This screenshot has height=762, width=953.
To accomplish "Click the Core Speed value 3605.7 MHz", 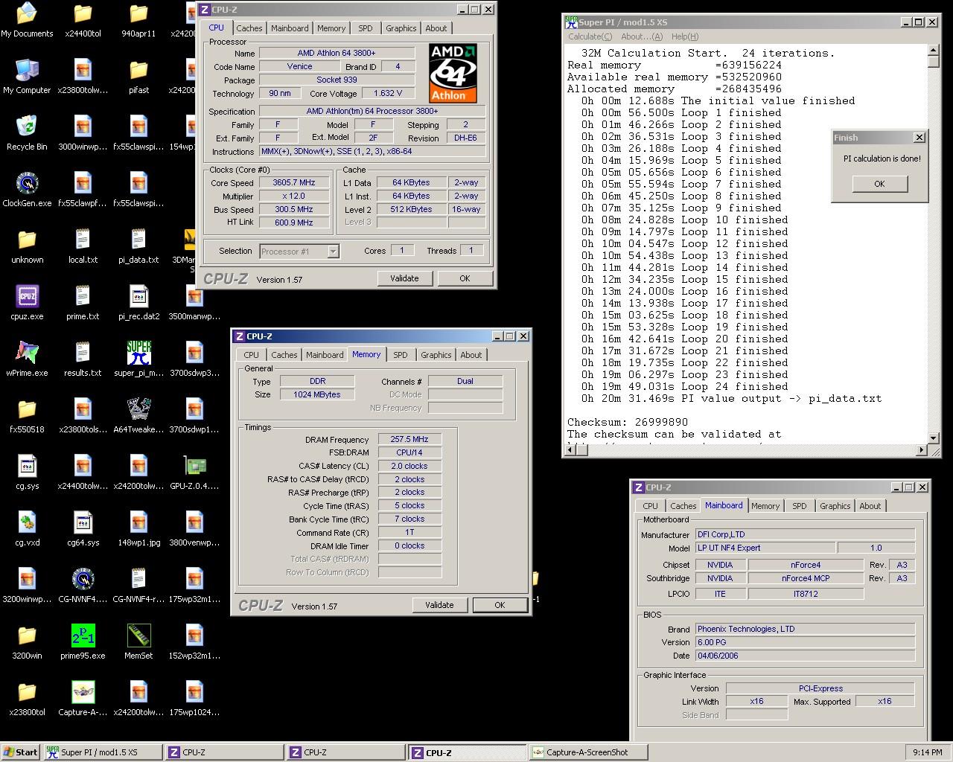I will 294,182.
